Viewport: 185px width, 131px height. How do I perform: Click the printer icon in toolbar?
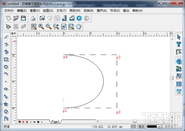[x=33, y=18]
